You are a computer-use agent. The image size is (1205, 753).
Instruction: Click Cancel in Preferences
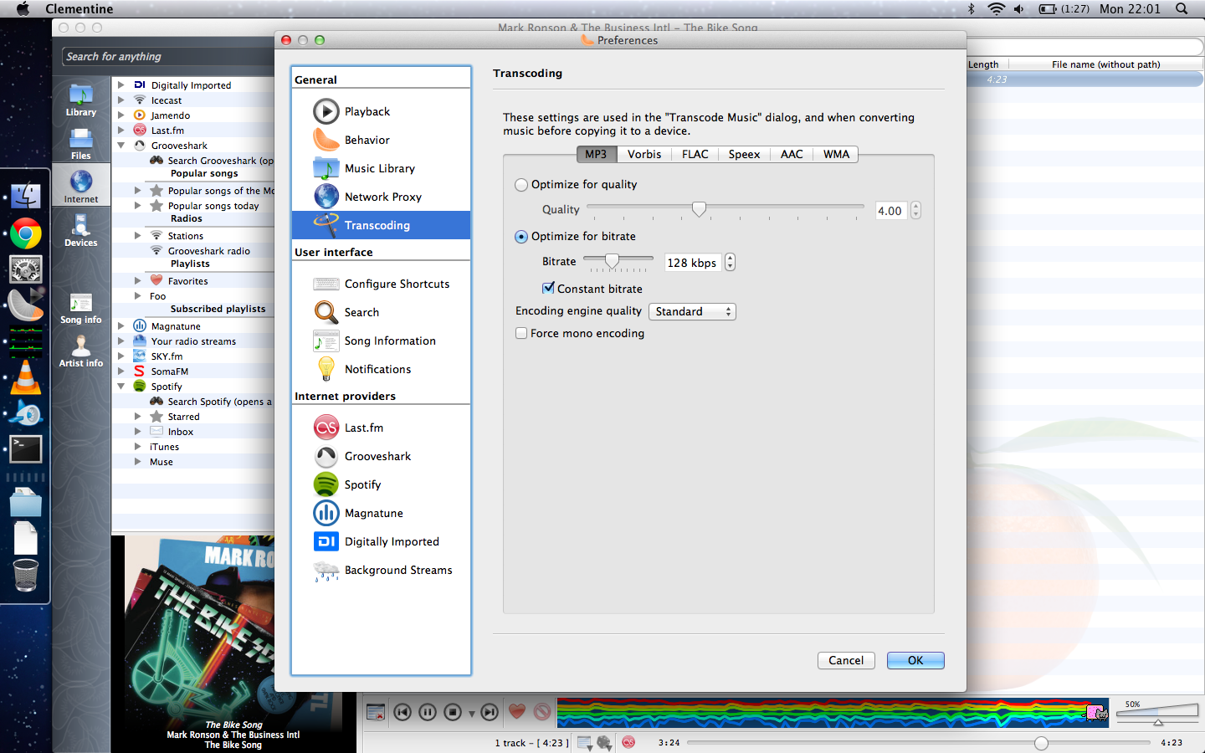[846, 660]
